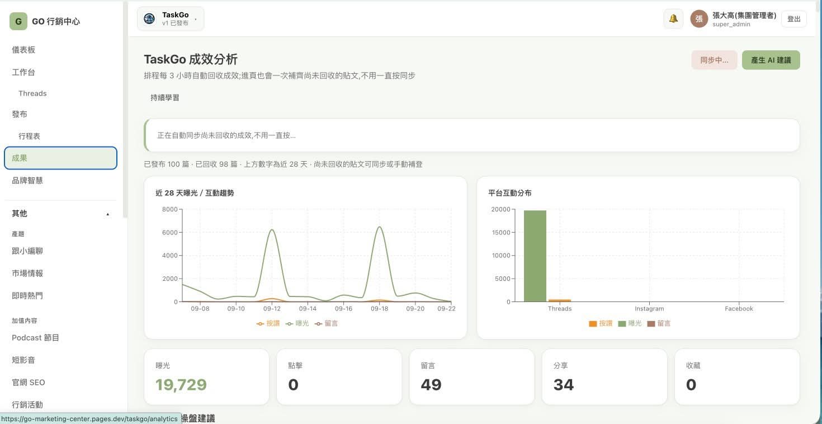The image size is (822, 424).
Task: Select the 持續學習 tab
Action: (165, 97)
